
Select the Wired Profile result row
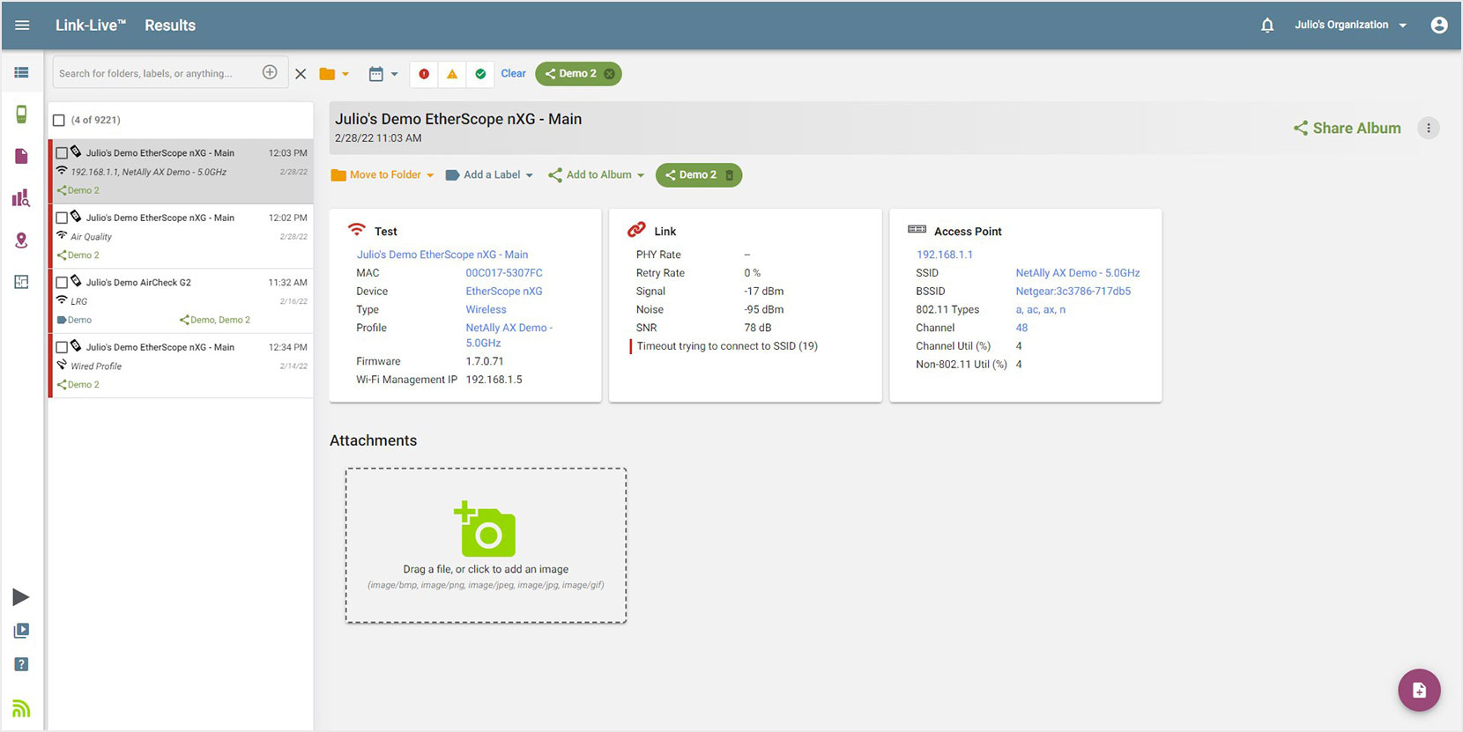tap(182, 366)
